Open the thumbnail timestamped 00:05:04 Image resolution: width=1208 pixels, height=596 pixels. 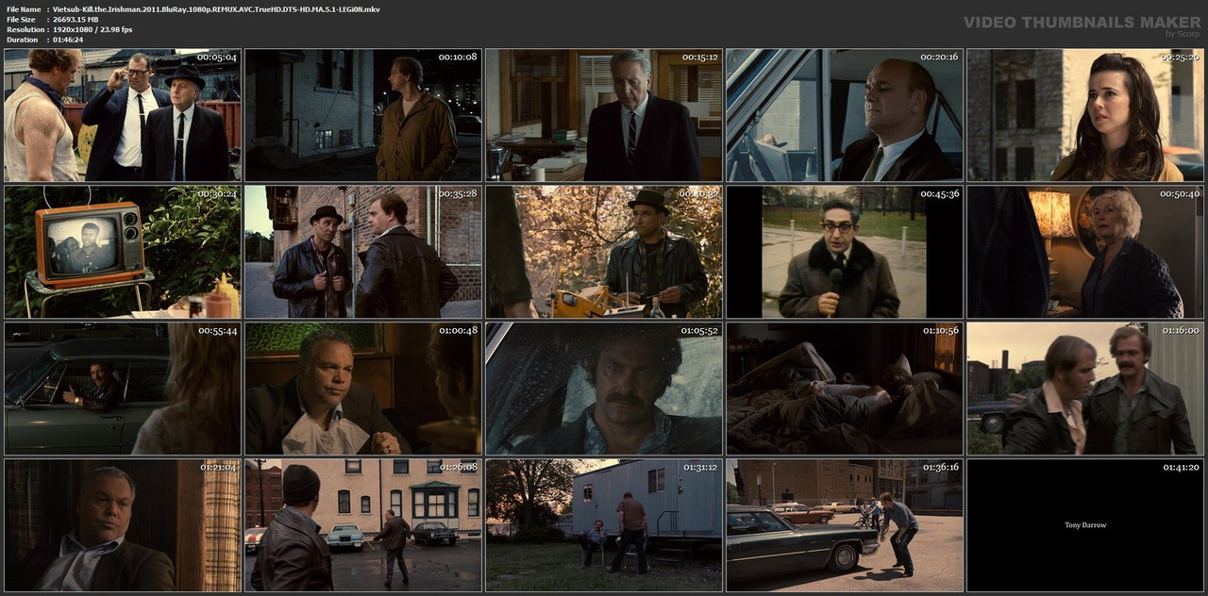pyautogui.click(x=123, y=115)
